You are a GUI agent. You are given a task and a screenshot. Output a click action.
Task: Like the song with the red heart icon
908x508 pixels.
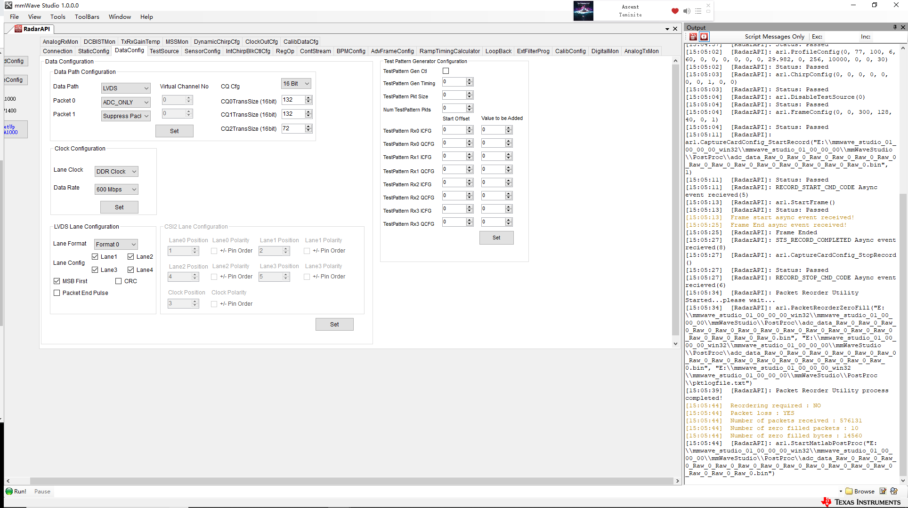point(675,11)
